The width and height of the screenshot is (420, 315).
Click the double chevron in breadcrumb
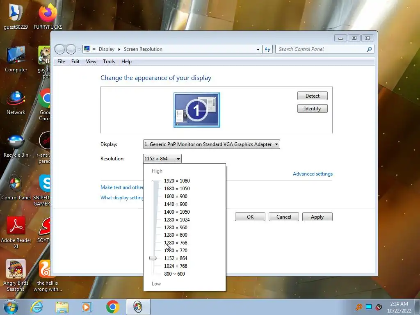94,49
